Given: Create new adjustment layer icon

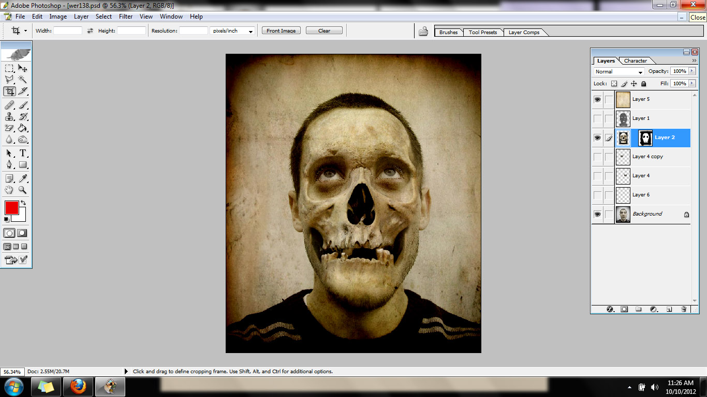Looking at the screenshot, I should click(x=654, y=309).
